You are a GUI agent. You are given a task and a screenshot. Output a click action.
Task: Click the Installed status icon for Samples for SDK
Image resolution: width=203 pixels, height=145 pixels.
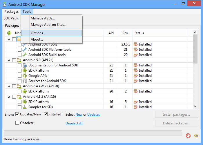(135, 107)
